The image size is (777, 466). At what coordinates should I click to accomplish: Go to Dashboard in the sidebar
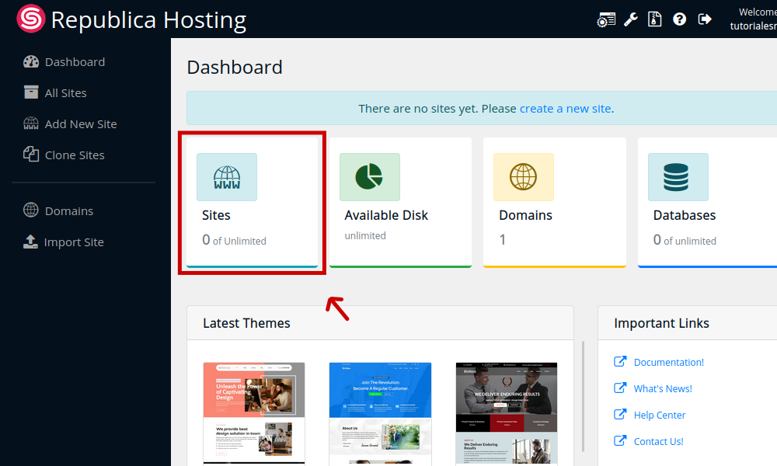pyautogui.click(x=74, y=62)
